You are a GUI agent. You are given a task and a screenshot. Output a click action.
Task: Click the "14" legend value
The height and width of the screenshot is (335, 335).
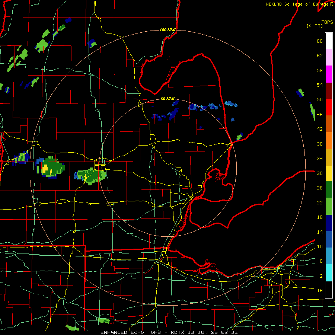point(320,232)
